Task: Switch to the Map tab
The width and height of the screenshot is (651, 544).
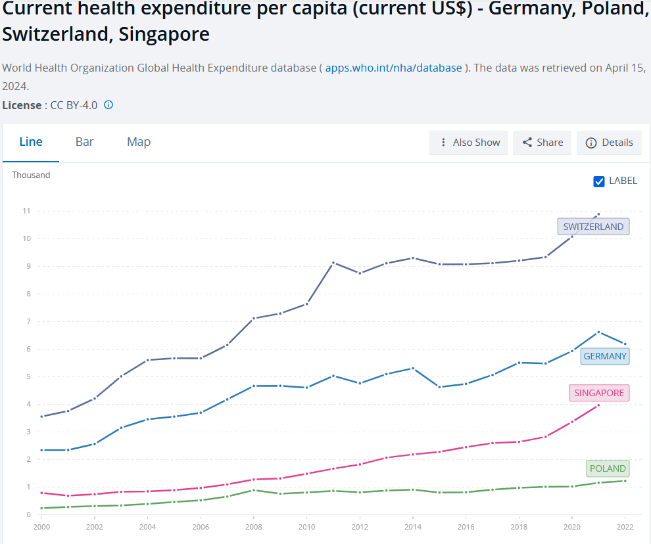Action: (139, 142)
